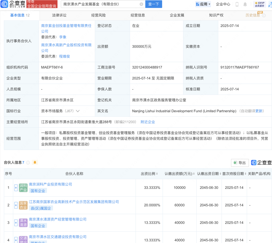
Task: Subscribe with bell icon beside 合伙人信息
Action: click(x=35, y=162)
